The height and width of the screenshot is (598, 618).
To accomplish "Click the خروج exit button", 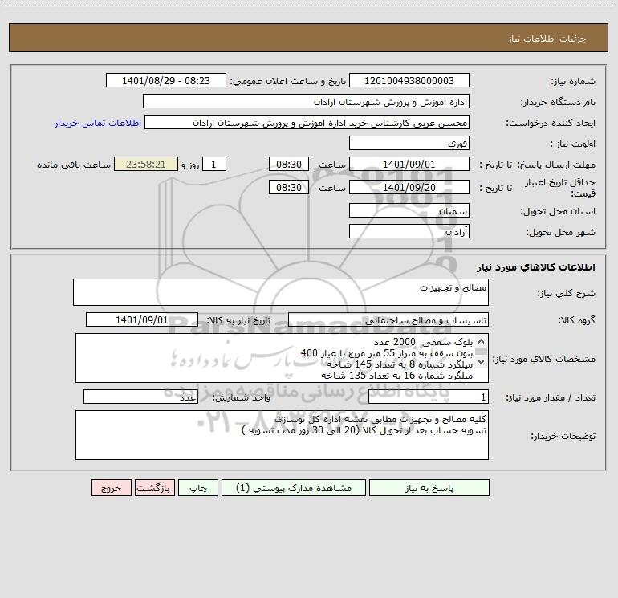I will 111,488.
